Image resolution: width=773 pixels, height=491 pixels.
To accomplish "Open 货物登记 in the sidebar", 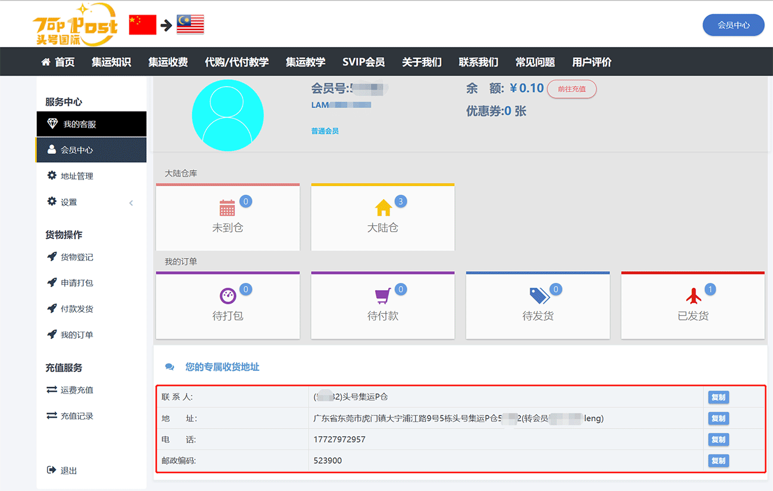I will [77, 257].
